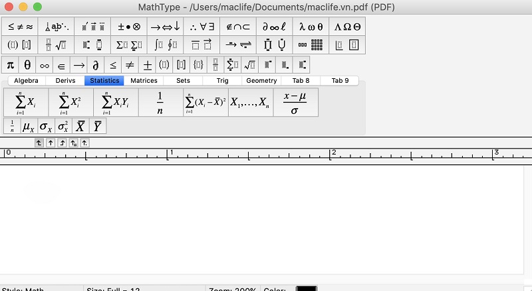Insert superscript template from the small bar
Screen dimensions: 532x291
pyautogui.click(x=267, y=65)
